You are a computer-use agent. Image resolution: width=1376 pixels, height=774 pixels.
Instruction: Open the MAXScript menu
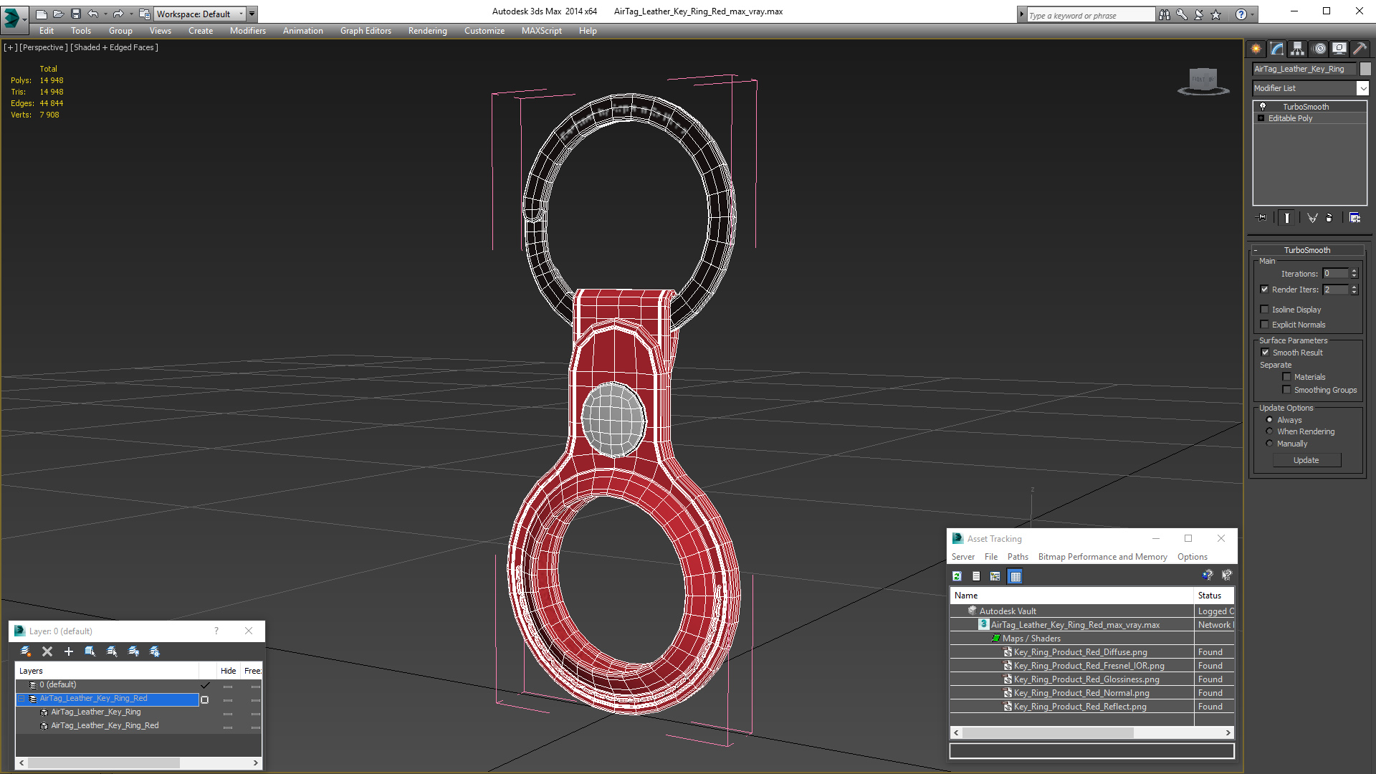542,31
